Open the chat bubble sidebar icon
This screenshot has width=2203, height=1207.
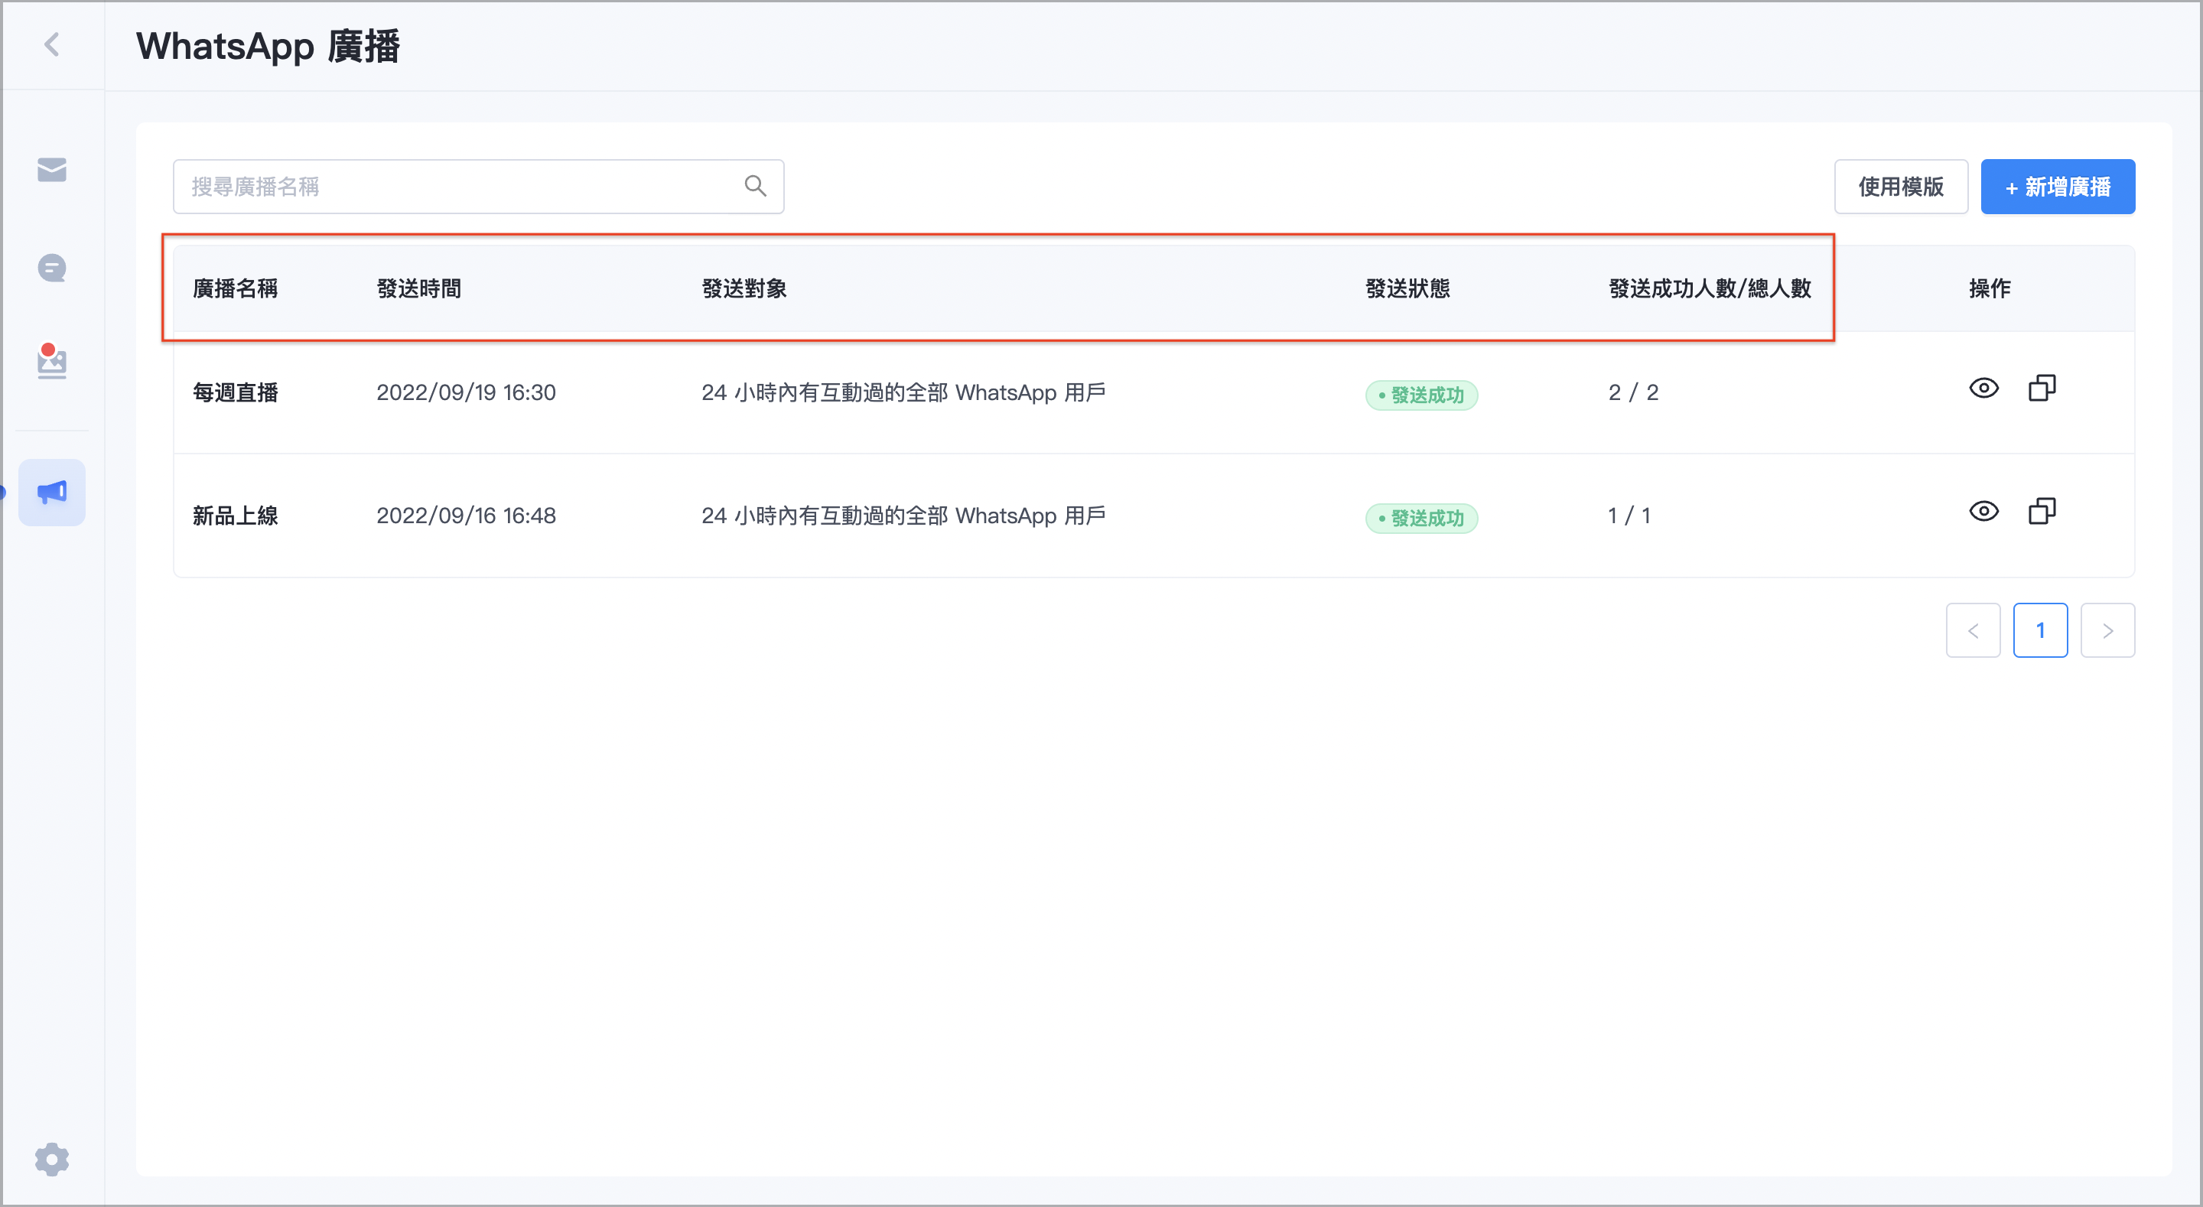[x=52, y=268]
